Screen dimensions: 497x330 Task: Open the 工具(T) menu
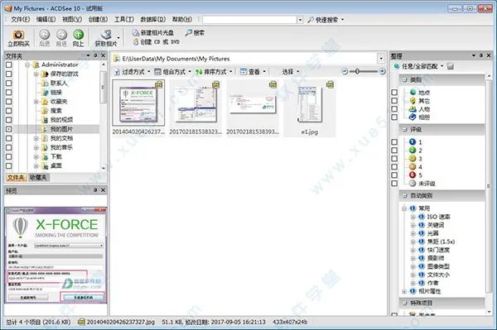124,20
